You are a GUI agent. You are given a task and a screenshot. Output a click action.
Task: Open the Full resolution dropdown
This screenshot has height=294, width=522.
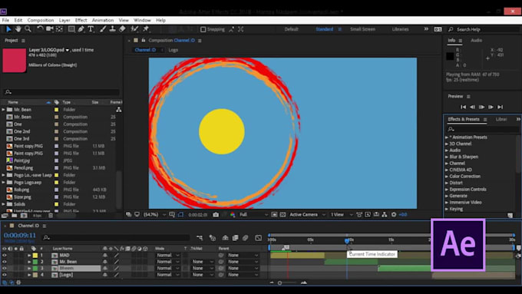pyautogui.click(x=253, y=215)
